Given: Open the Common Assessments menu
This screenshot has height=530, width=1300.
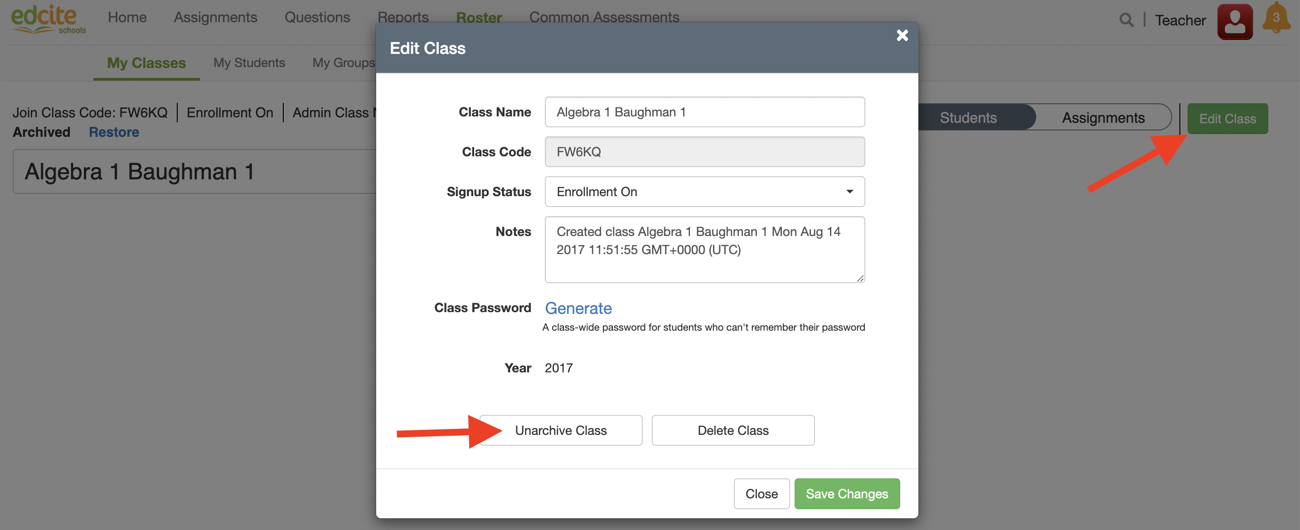Looking at the screenshot, I should click(x=604, y=17).
